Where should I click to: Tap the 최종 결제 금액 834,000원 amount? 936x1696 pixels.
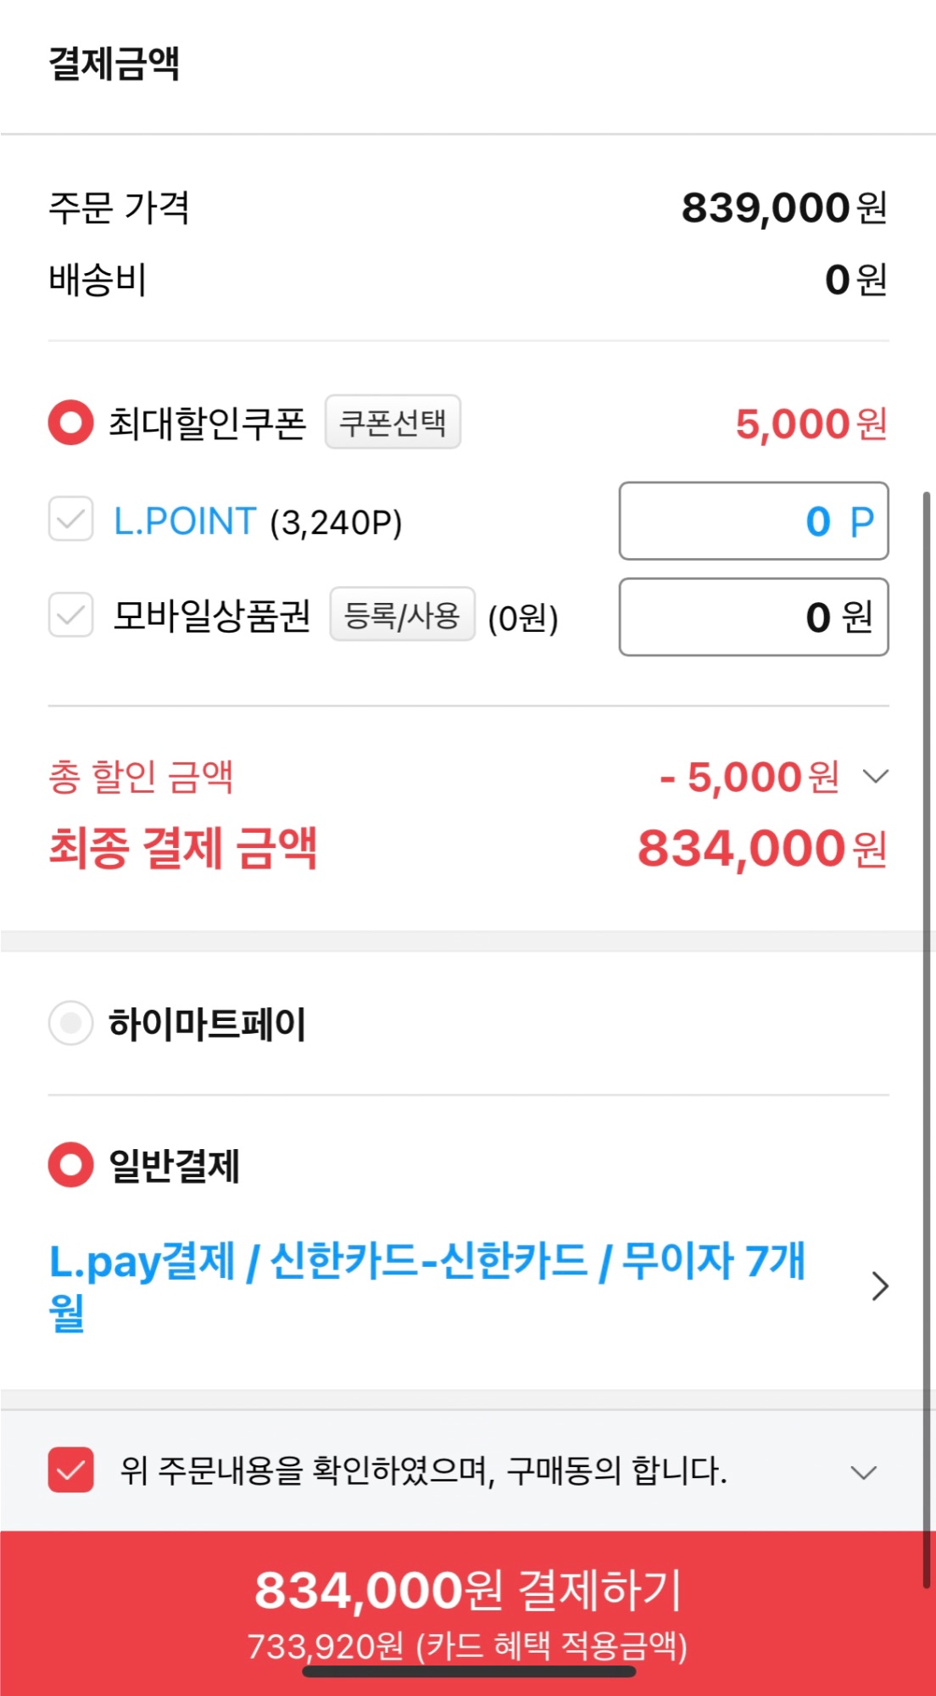(761, 849)
